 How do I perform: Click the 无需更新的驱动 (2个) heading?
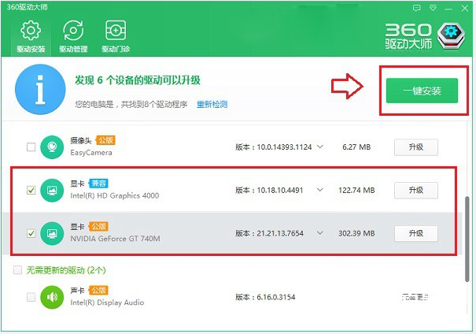pyautogui.click(x=66, y=270)
